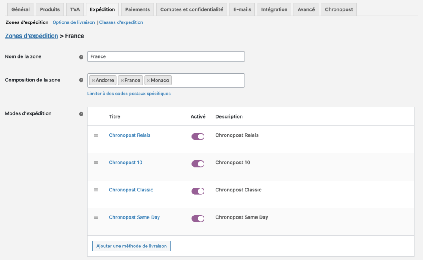The height and width of the screenshot is (260, 423).
Task: Open the Chronopost settings tab
Action: coord(339,9)
